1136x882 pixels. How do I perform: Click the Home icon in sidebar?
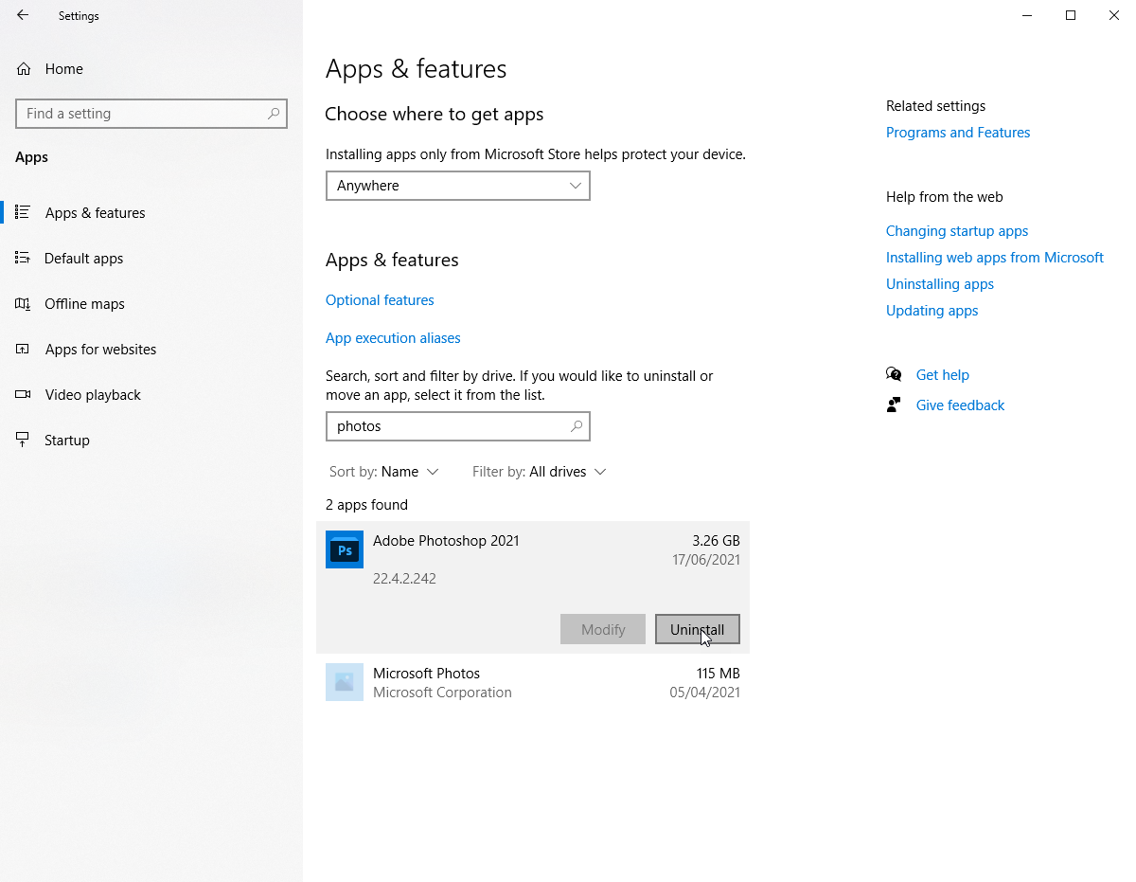click(24, 68)
